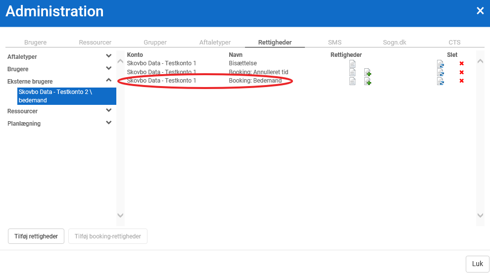Click the Aftaletyper label in sidebar
This screenshot has width=490, height=275.
pyautogui.click(x=22, y=56)
